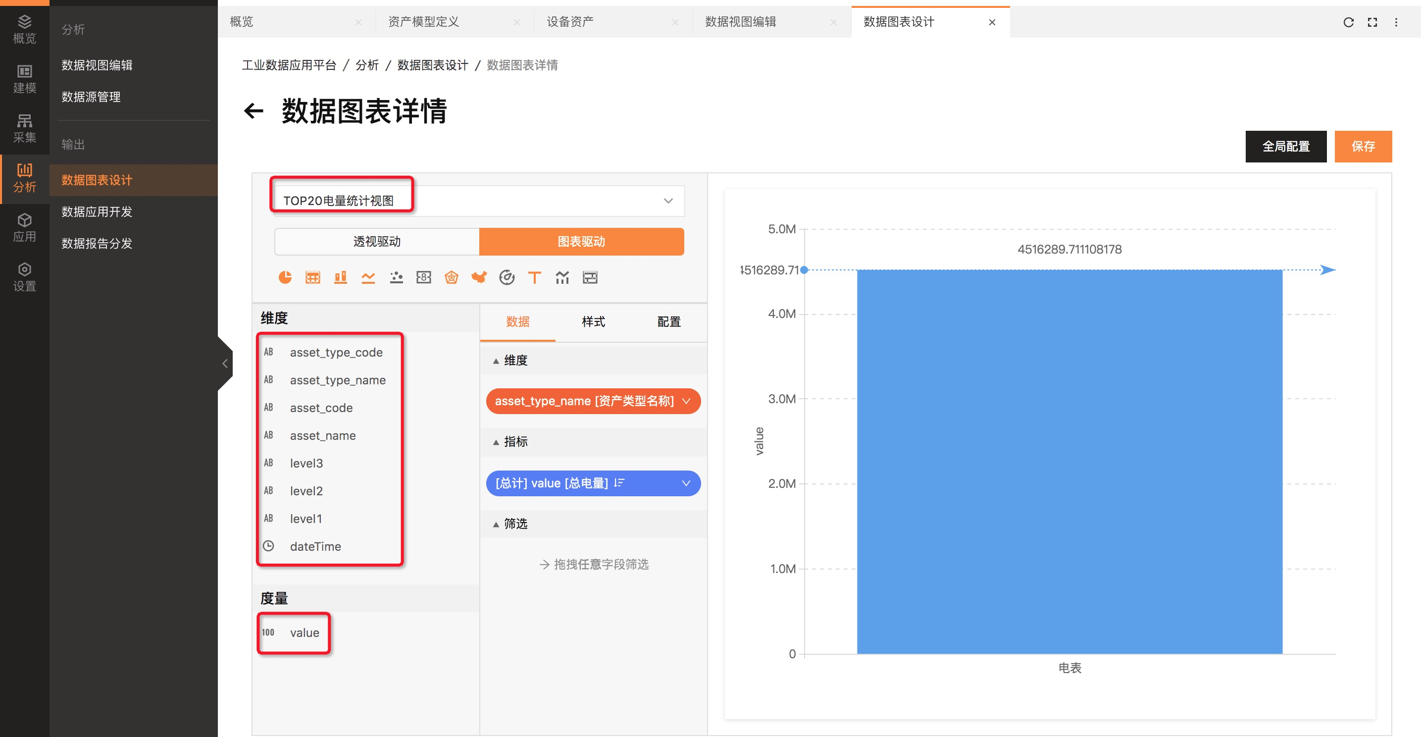This screenshot has height=737, width=1421.
Task: Select the combined line-bar chart icon
Action: 562,277
